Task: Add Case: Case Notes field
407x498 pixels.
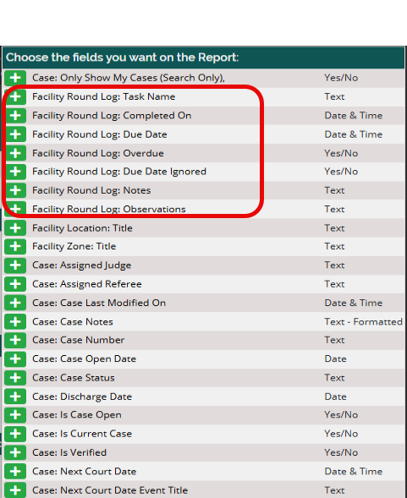Action: [15, 322]
